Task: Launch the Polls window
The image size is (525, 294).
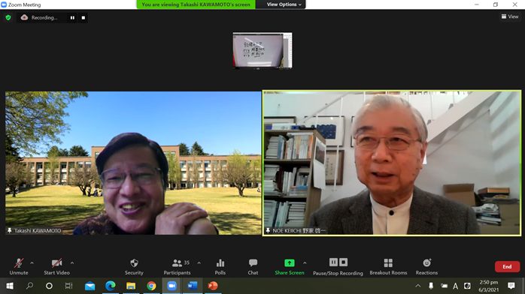Action: [x=220, y=267]
